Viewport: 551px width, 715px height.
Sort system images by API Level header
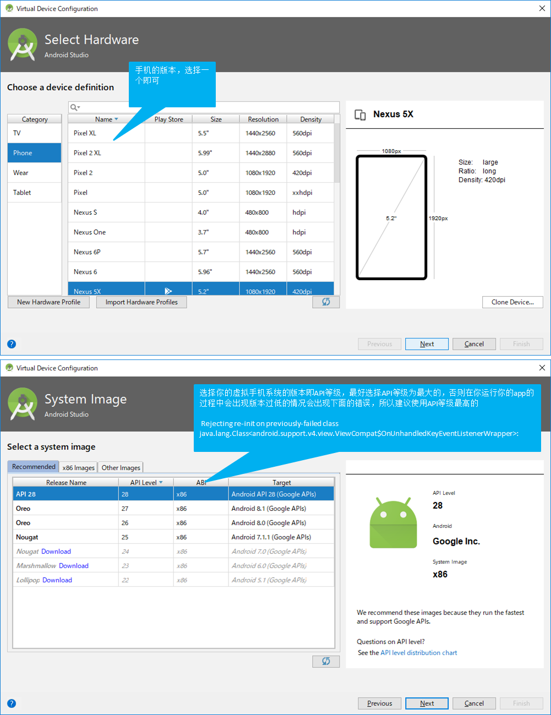(x=146, y=482)
